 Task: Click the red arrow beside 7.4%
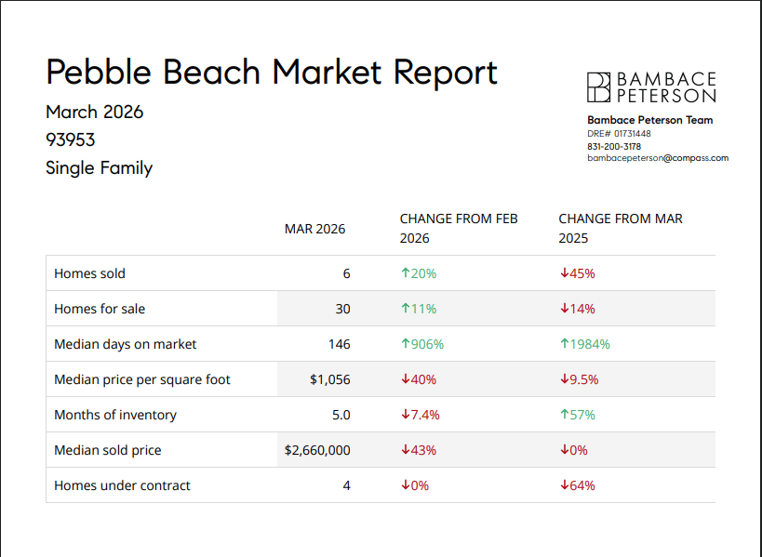pyautogui.click(x=405, y=415)
